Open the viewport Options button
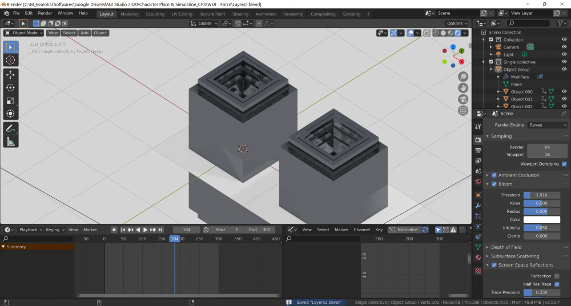Image resolution: width=571 pixels, height=306 pixels. pos(457,23)
